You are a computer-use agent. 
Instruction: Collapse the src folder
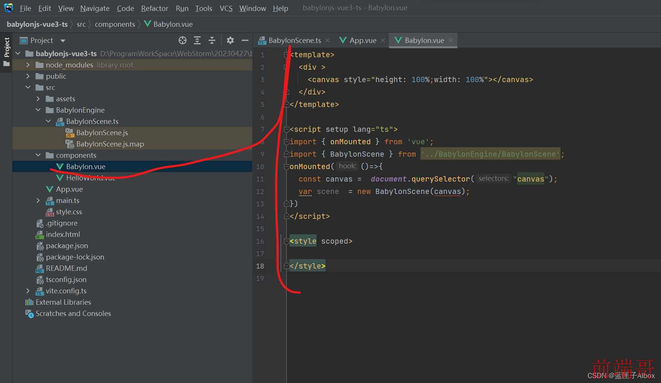[x=28, y=87]
